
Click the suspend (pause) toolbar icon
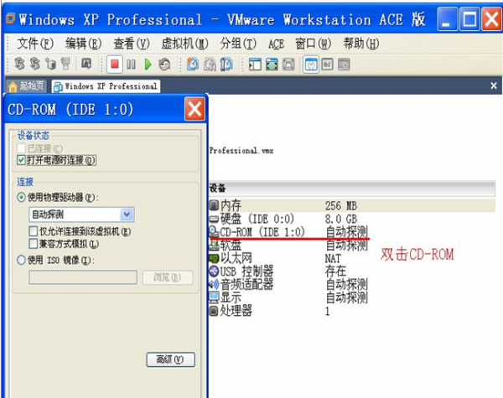tap(131, 65)
